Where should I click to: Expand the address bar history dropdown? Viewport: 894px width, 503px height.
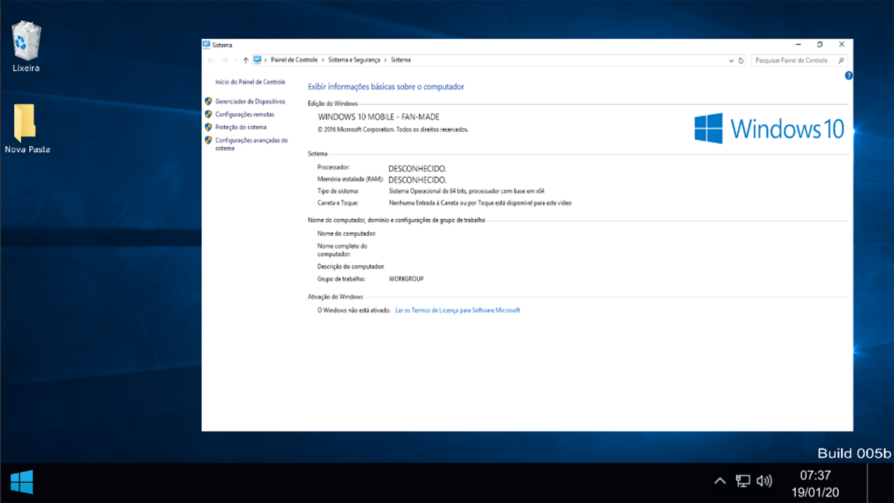[731, 61]
